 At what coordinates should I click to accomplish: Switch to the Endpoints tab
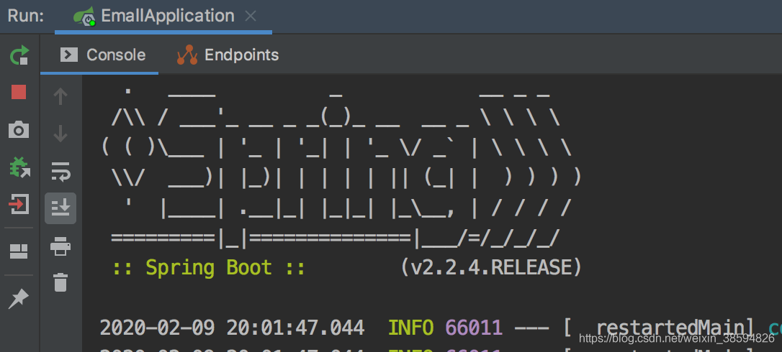pos(227,55)
